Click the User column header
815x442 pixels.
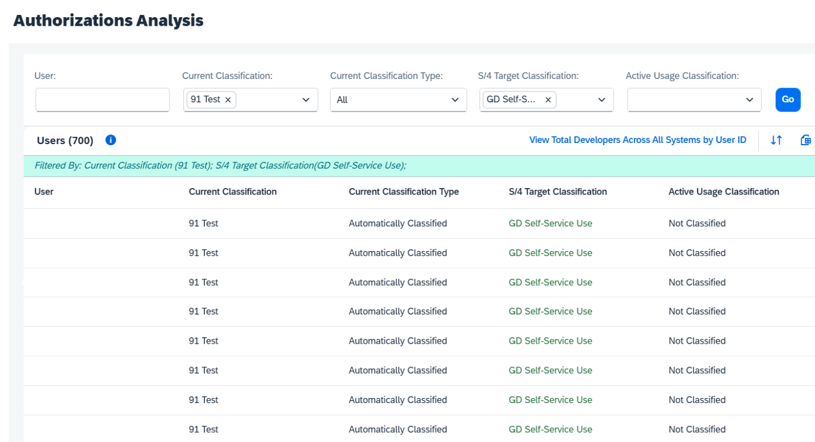tap(44, 192)
